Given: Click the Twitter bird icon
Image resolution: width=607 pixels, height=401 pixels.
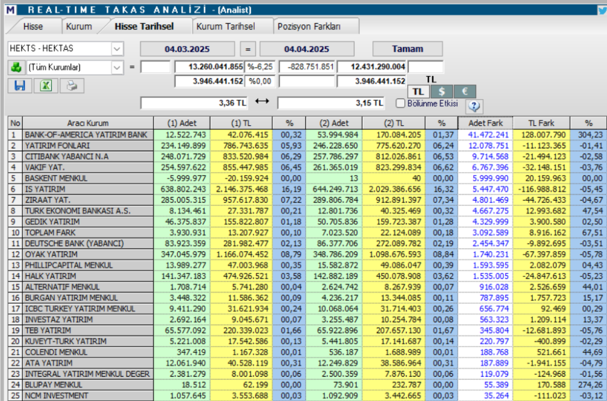Looking at the screenshot, I should [602, 10].
